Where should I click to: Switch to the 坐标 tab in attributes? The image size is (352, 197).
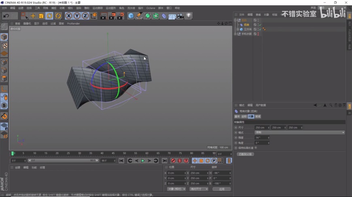tap(244, 116)
